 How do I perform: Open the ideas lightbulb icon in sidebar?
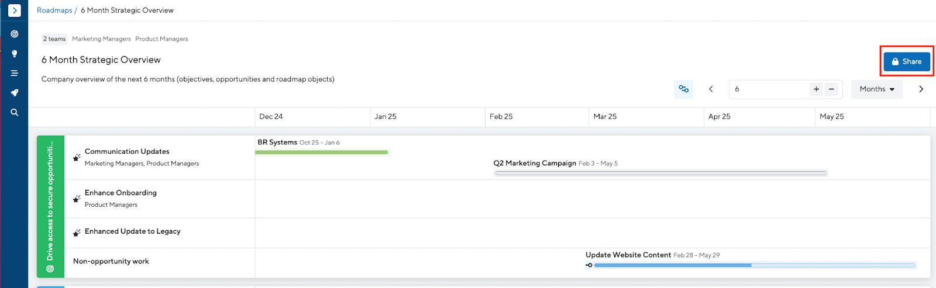pos(14,54)
